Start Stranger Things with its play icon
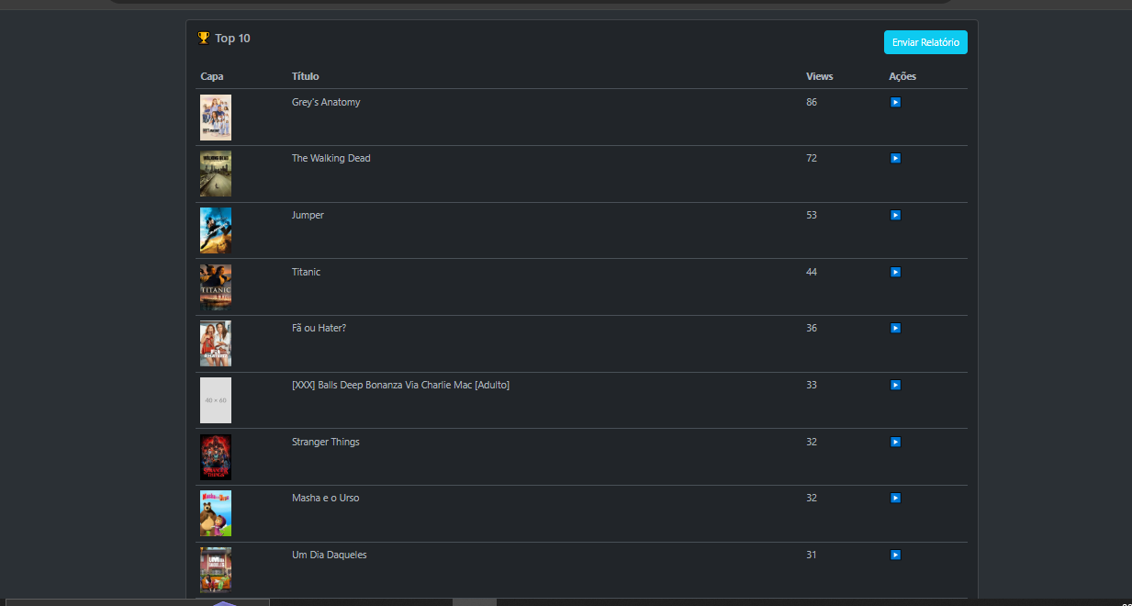 click(x=895, y=443)
